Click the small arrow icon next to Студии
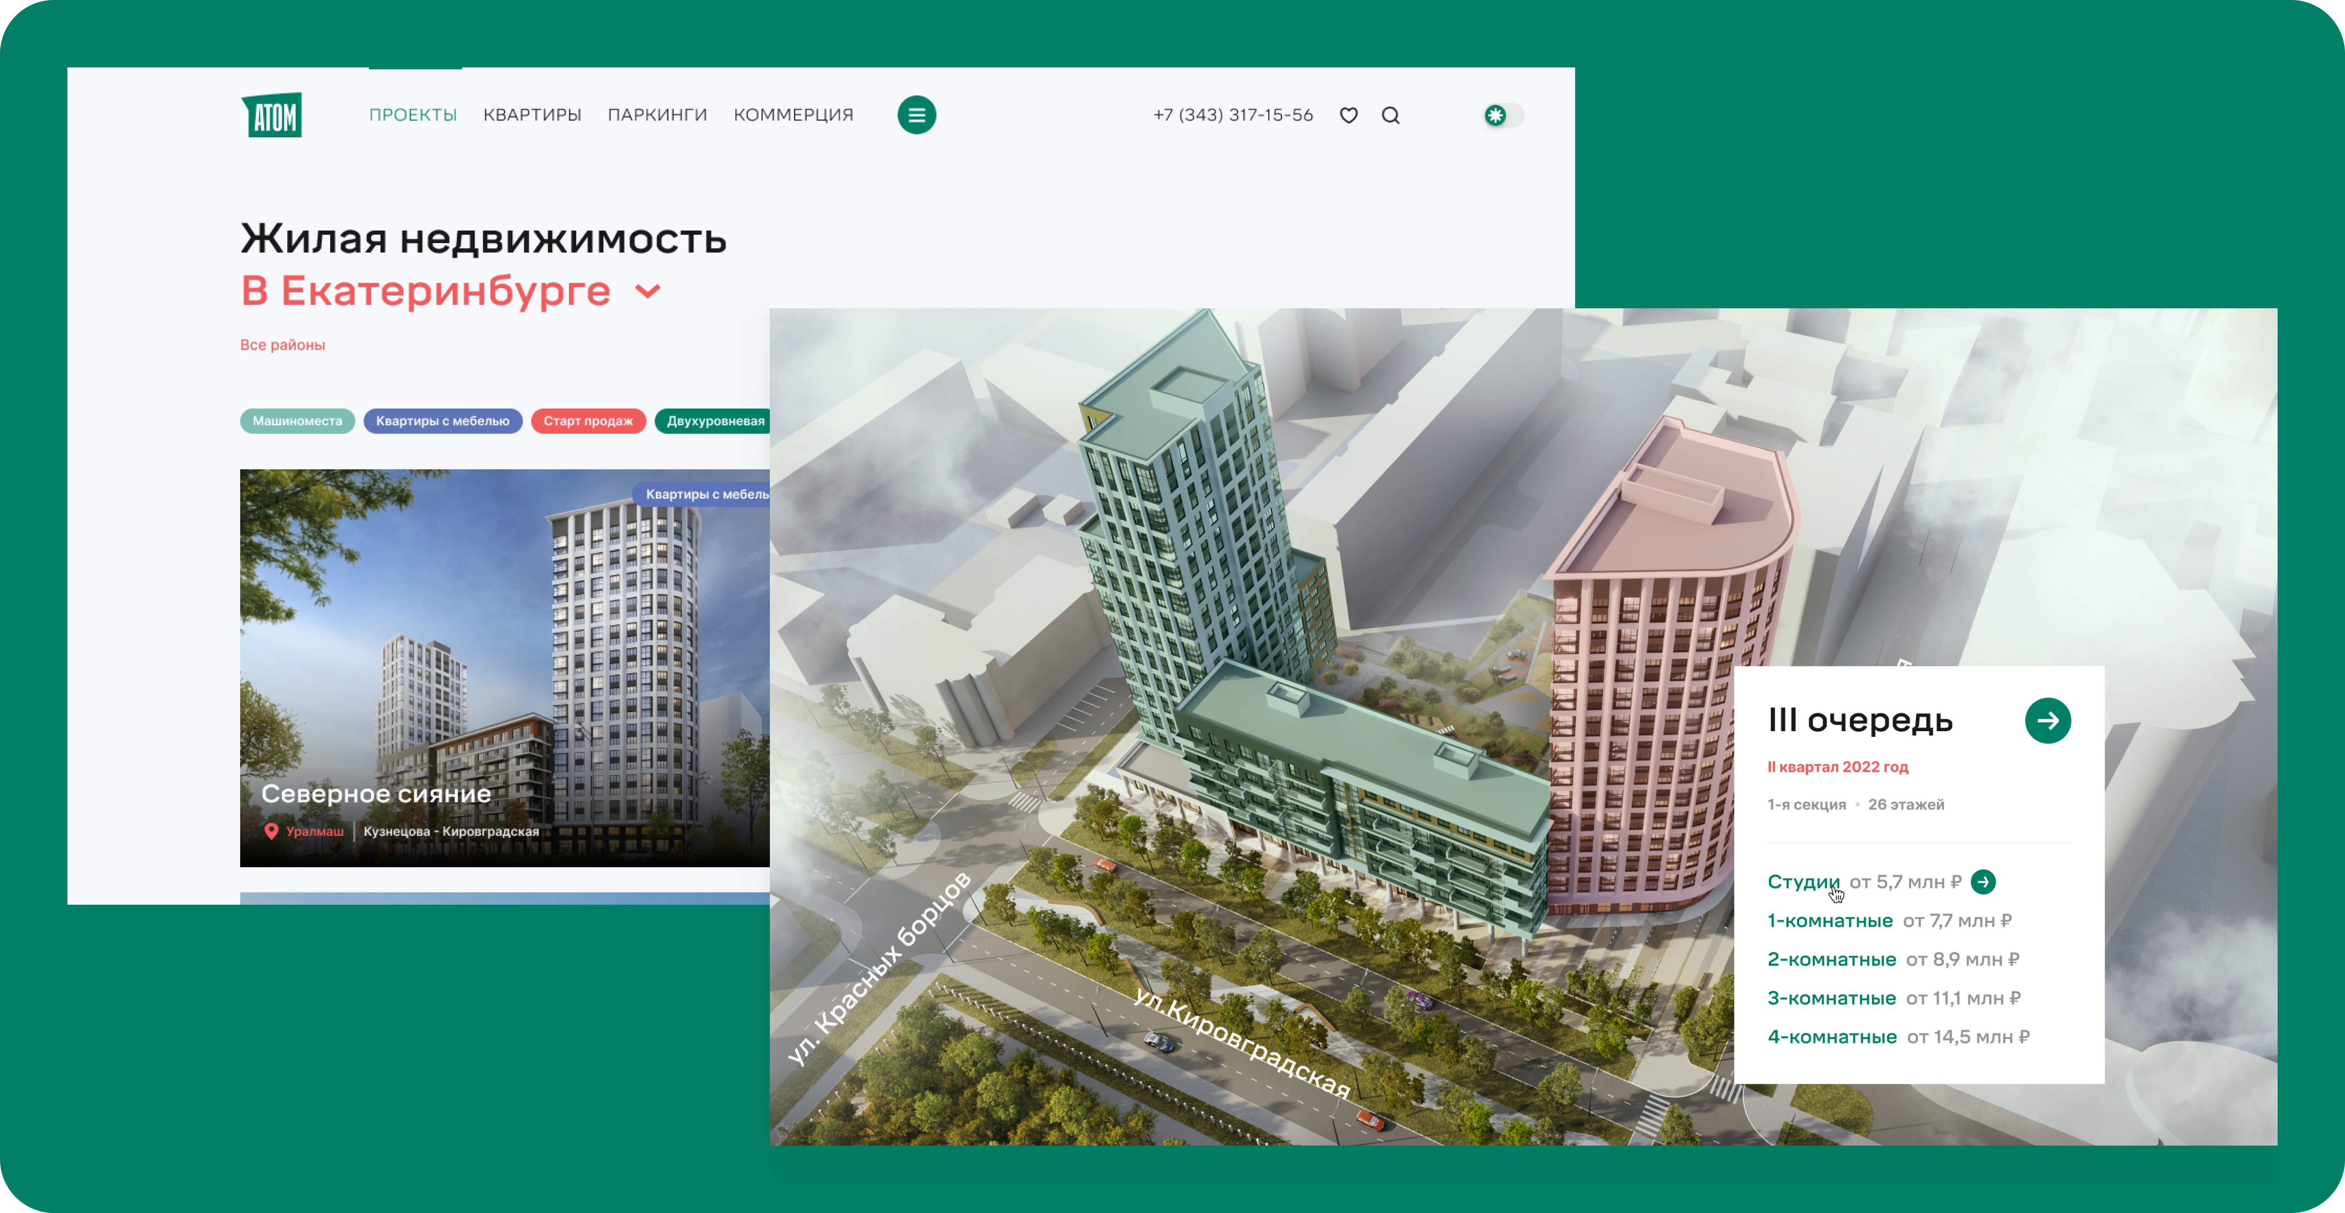Image resolution: width=2345 pixels, height=1213 pixels. point(1983,882)
